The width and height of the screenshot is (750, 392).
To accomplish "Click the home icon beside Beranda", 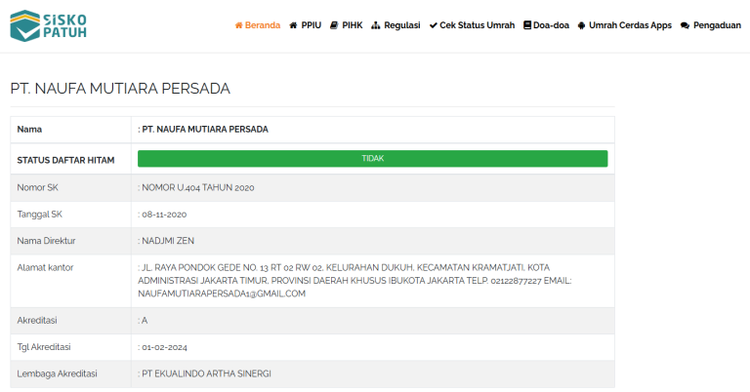I will point(238,25).
